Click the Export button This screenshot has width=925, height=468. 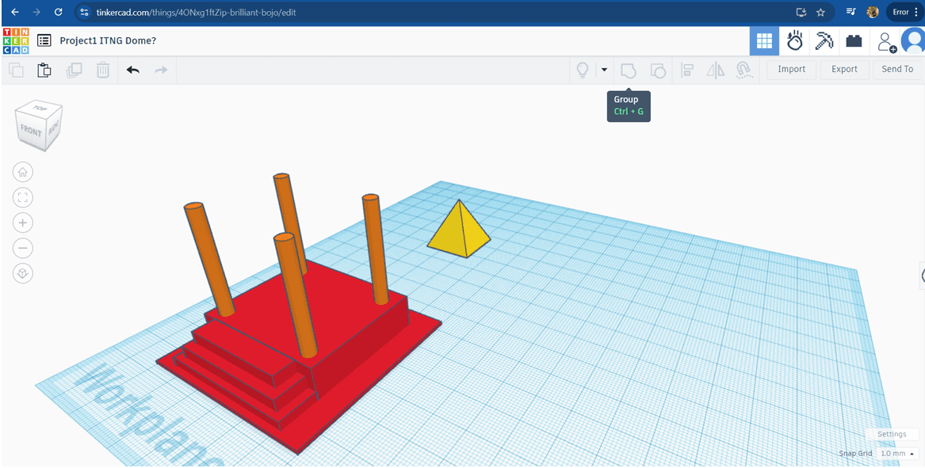[x=844, y=70]
